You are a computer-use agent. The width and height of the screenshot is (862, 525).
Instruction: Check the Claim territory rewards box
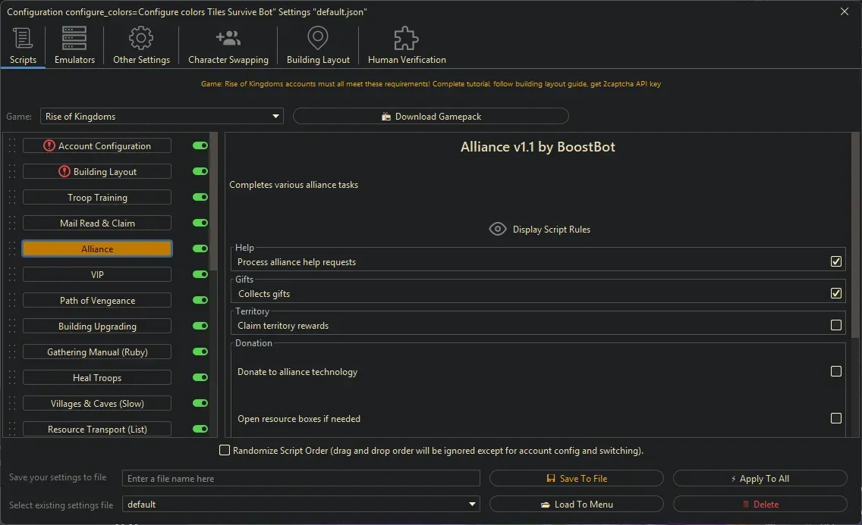pos(835,324)
